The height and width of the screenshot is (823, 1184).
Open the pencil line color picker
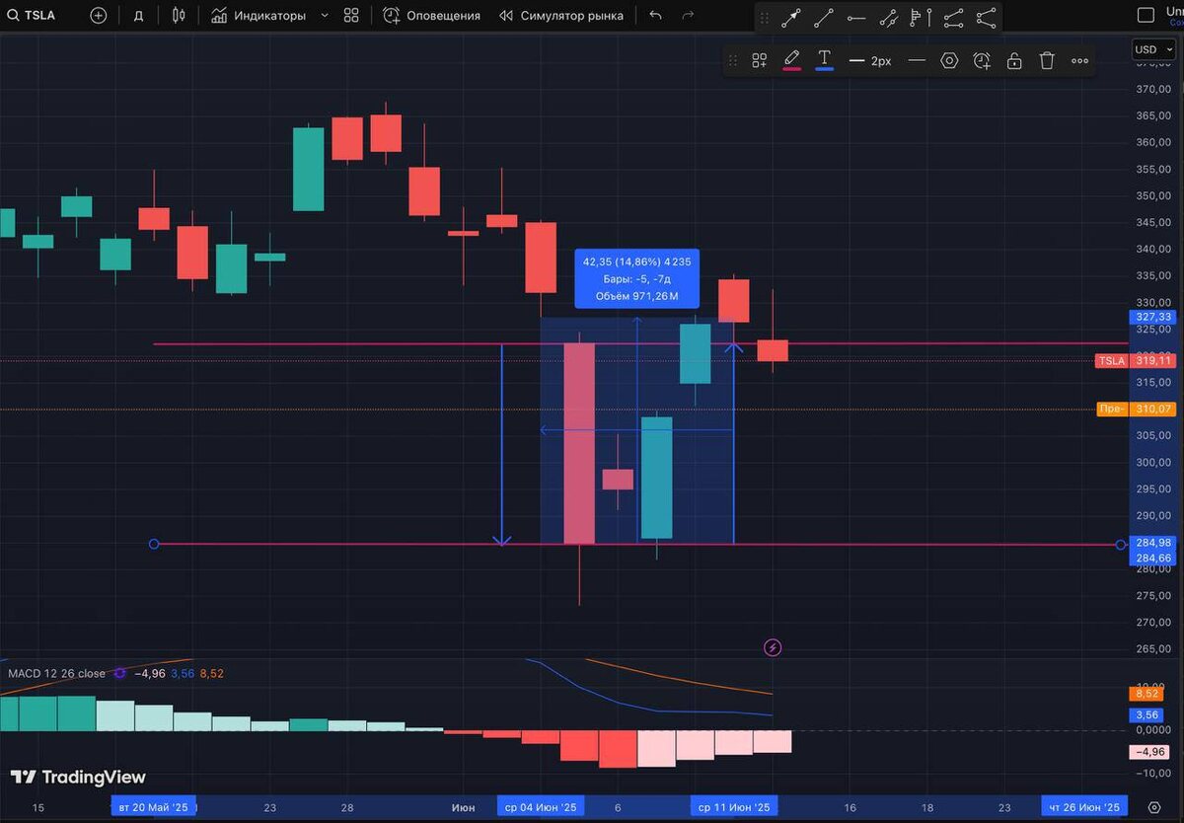click(x=791, y=61)
